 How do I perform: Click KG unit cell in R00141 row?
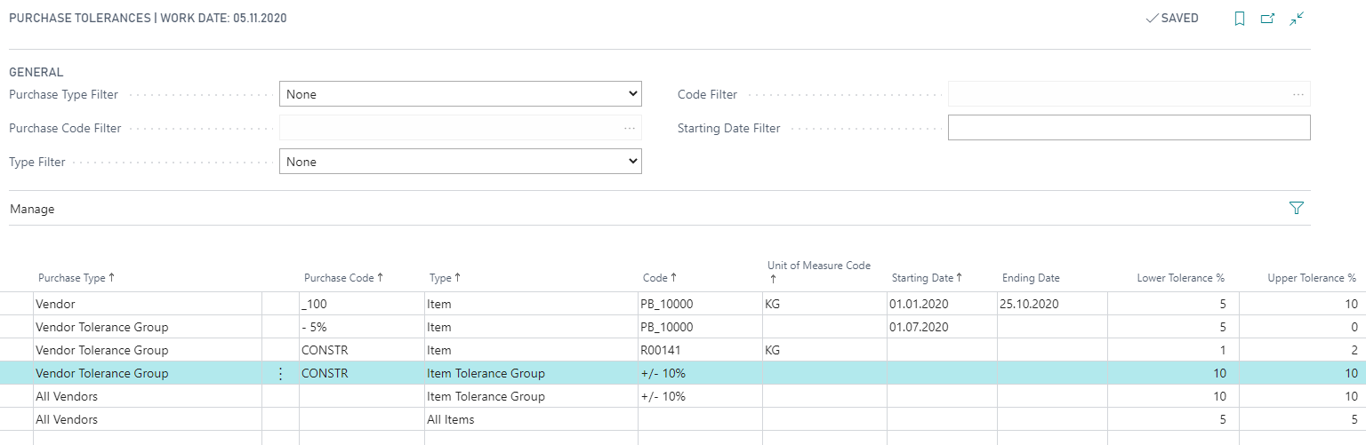824,350
